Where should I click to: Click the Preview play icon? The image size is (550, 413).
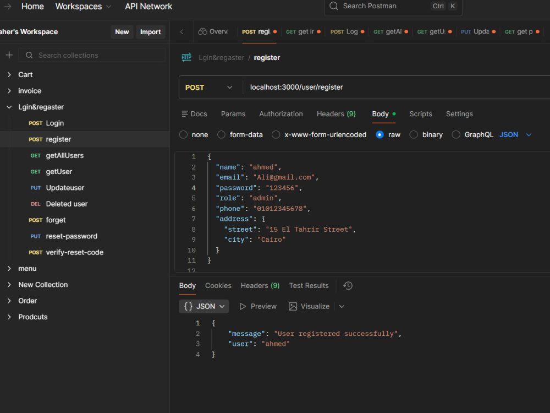(x=243, y=306)
